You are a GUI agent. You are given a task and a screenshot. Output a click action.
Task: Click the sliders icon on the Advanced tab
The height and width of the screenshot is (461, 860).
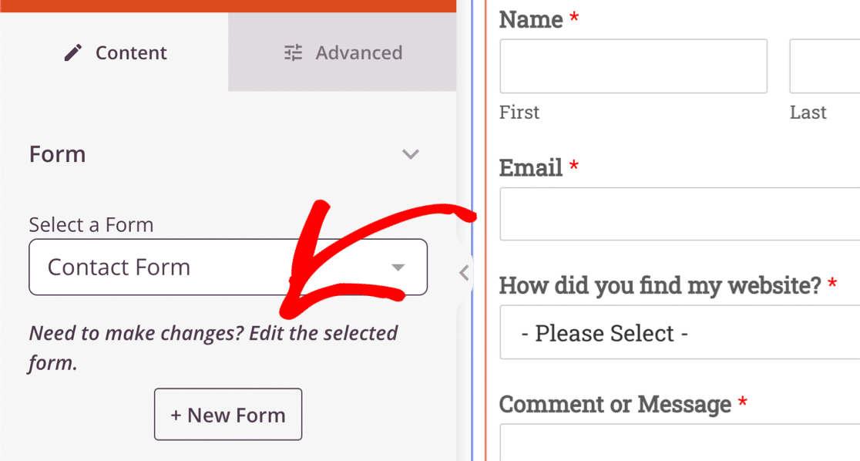[292, 52]
